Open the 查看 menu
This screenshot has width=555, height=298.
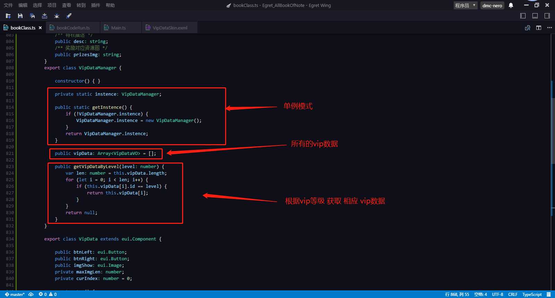point(67,5)
